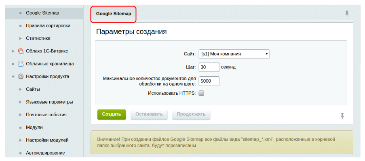
Task: Expand the Почтовые события arrow
Action: point(21,115)
